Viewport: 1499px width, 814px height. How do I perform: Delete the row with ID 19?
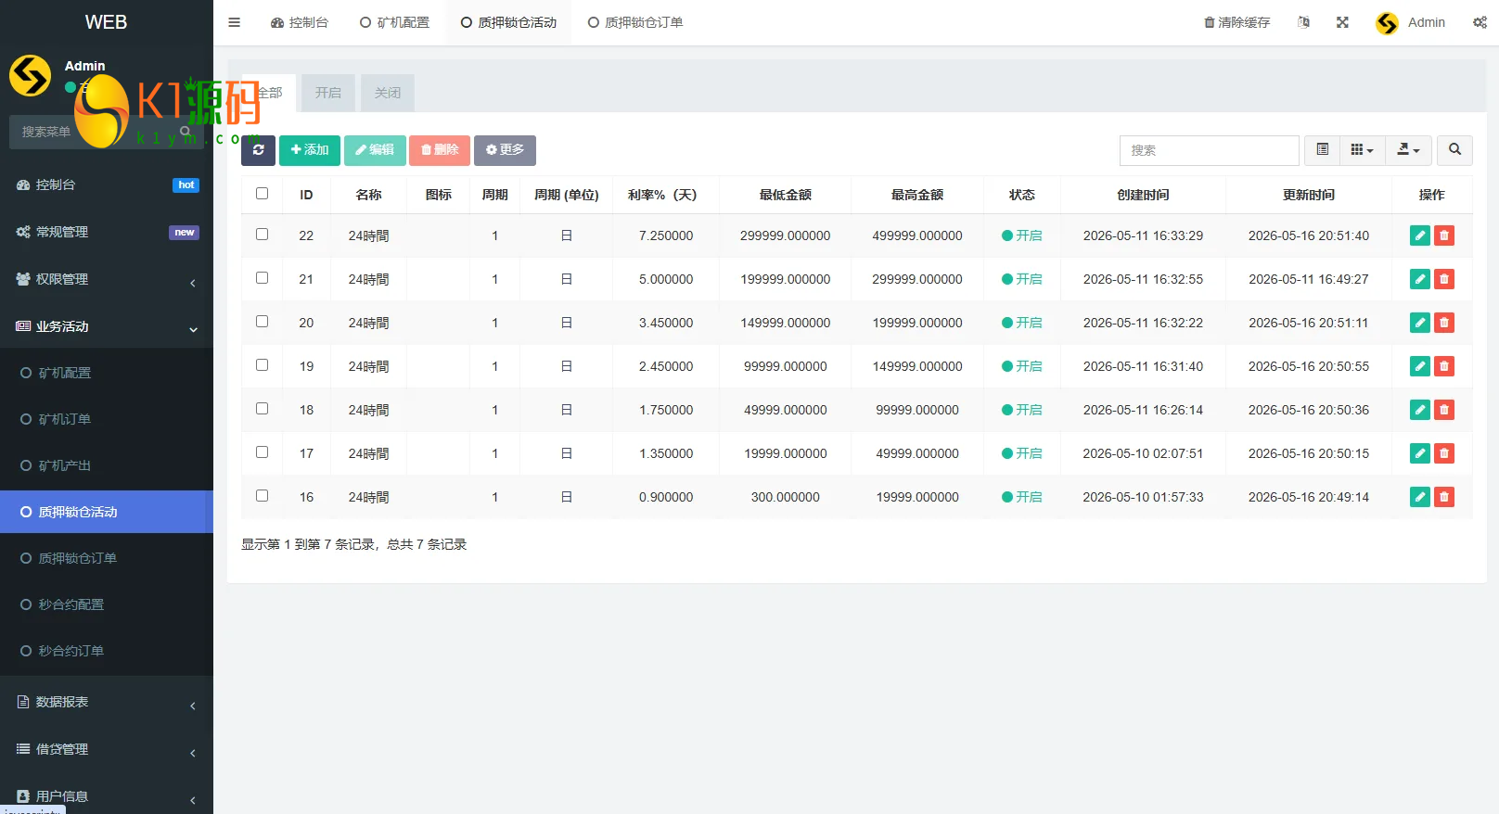1443,366
